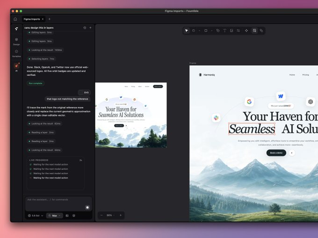Click the link icon in toolbar
Screen dimensions: 318x238
coord(261,30)
